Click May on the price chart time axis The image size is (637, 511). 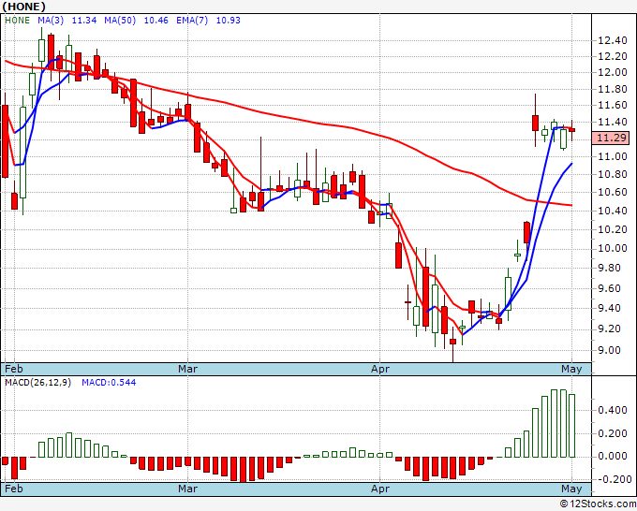(x=571, y=369)
